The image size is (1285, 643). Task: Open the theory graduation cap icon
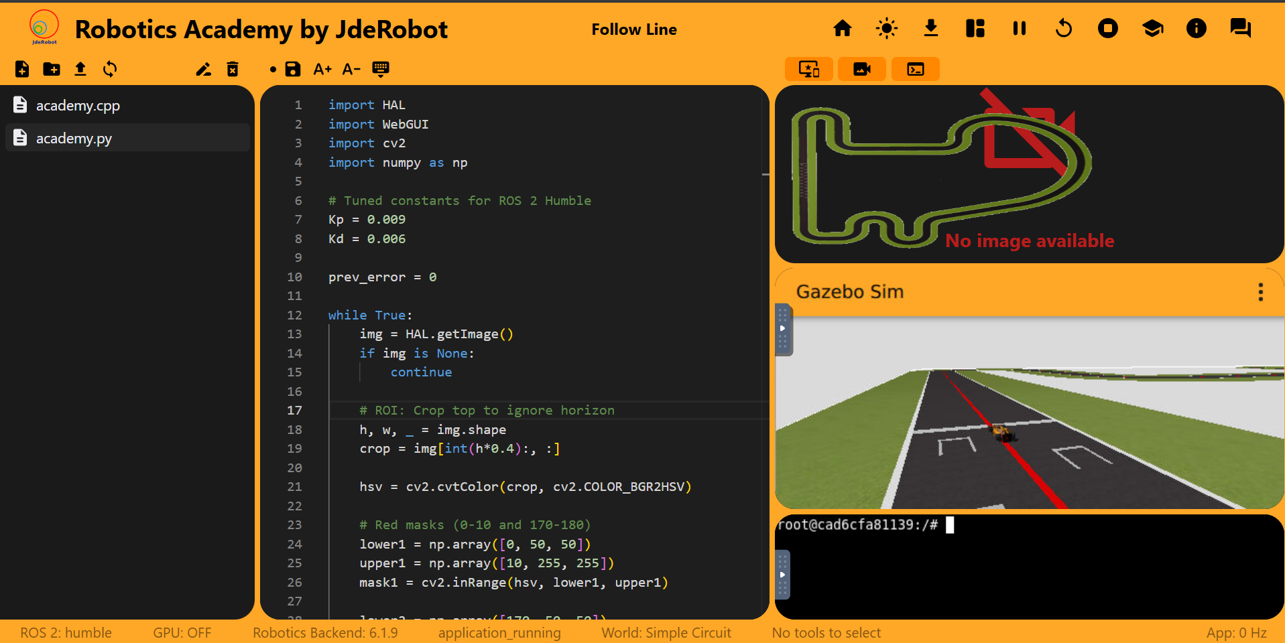click(x=1152, y=28)
